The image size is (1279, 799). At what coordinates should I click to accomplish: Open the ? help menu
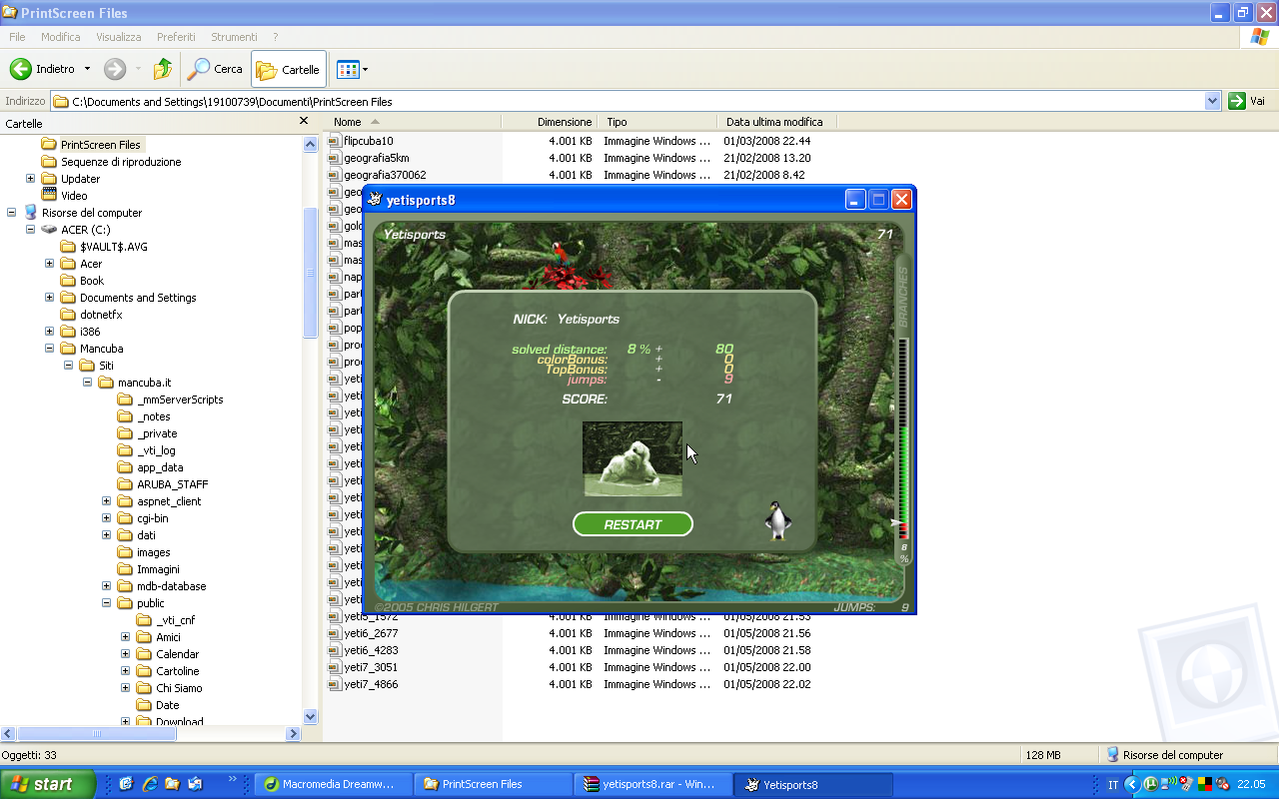click(275, 37)
